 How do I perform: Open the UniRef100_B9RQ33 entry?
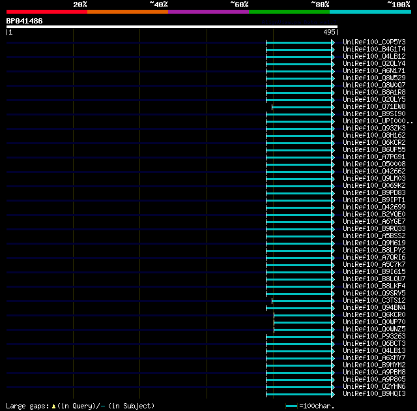(374, 229)
